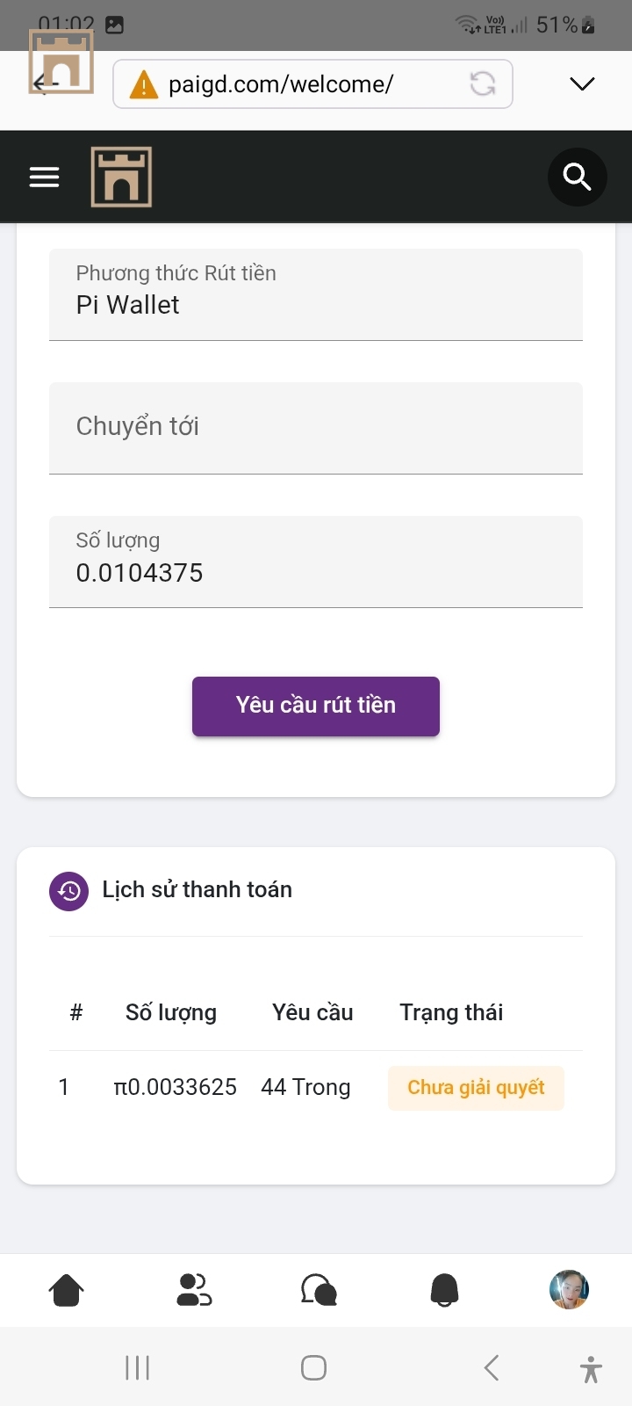Focus the Chuyển tới input field
Screen dimensions: 632x1406
pyautogui.click(x=316, y=428)
